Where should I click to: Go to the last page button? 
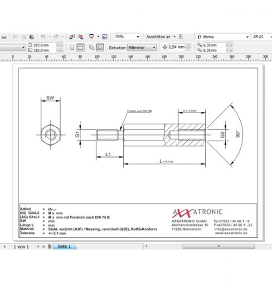[44, 246]
